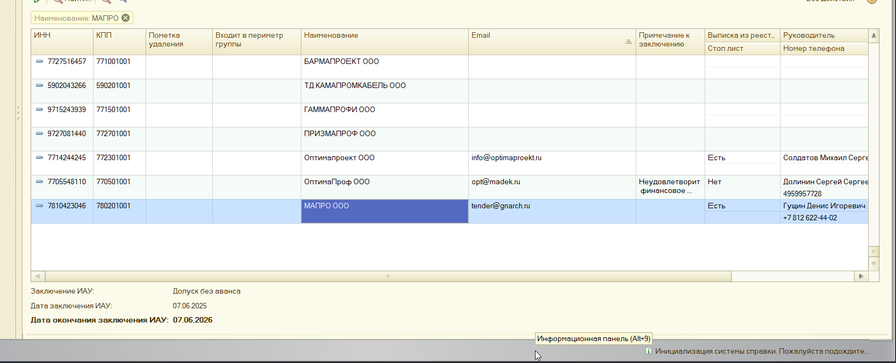
Task: Click the email opt@madek.ru
Action: click(496, 181)
